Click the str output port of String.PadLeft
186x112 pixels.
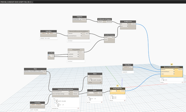point(83,52)
